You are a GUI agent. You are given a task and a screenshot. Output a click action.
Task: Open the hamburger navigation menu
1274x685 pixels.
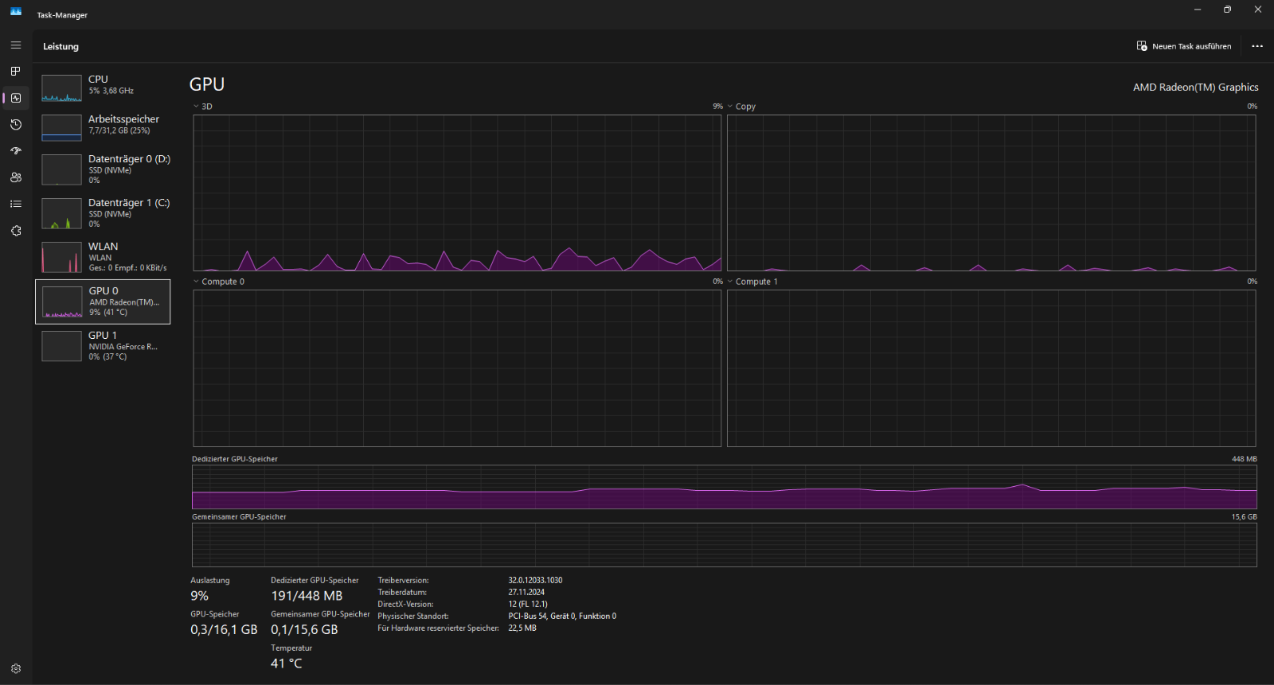coord(16,45)
